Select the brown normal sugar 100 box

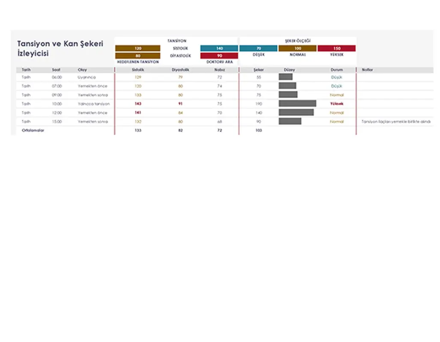pyautogui.click(x=297, y=48)
